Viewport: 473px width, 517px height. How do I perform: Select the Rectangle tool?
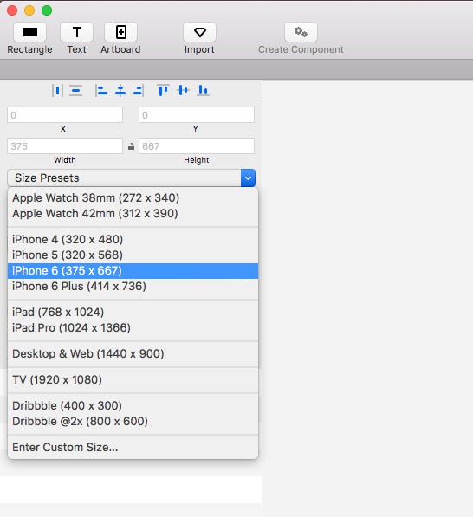29,32
